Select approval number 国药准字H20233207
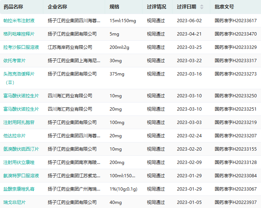 click(236, 136)
